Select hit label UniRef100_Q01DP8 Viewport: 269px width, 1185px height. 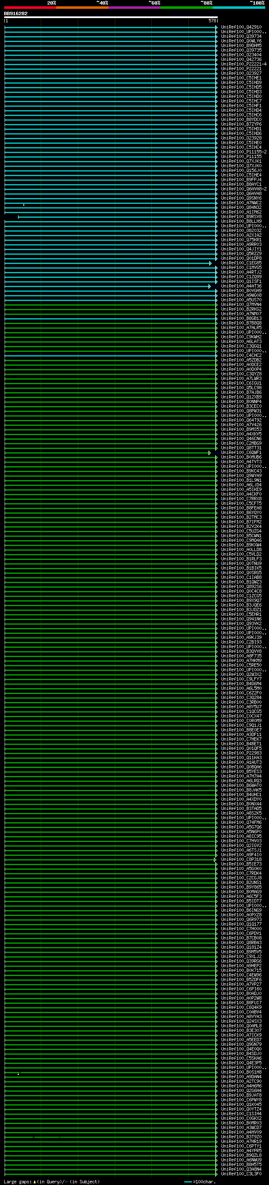point(241,258)
